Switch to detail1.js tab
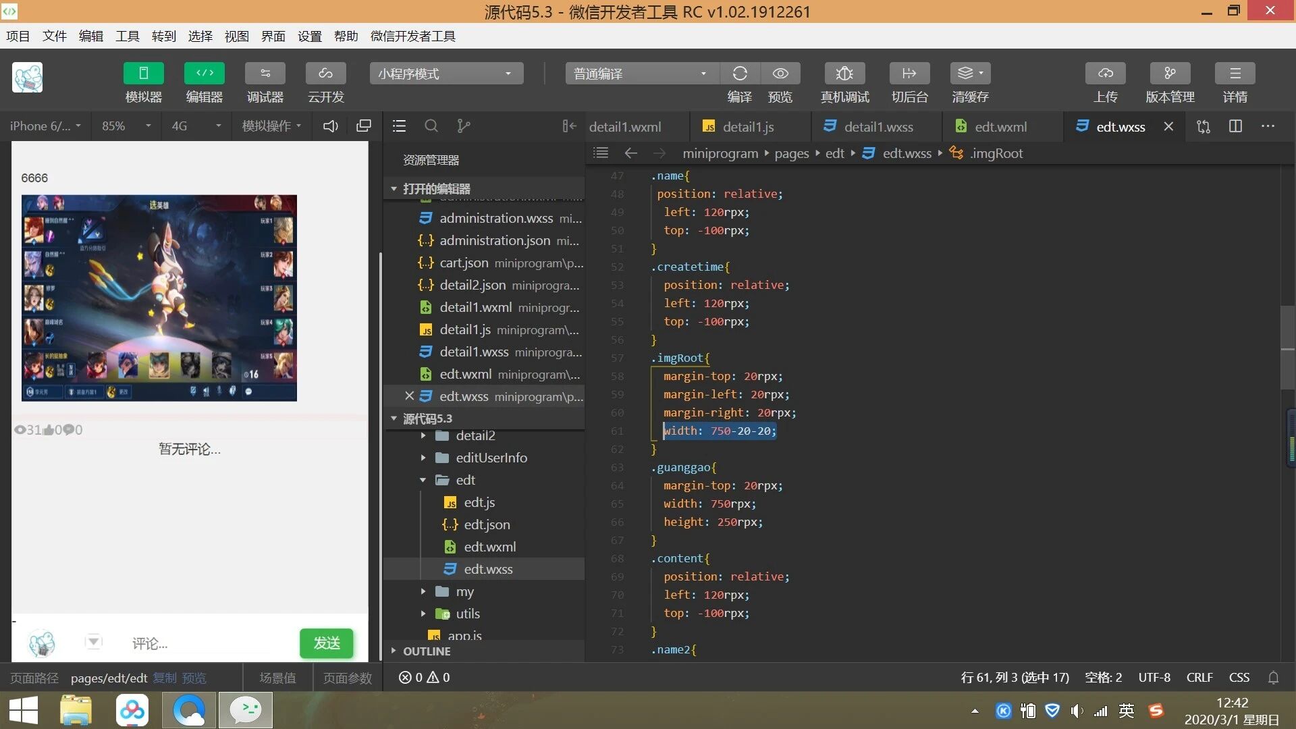1296x729 pixels. (747, 127)
